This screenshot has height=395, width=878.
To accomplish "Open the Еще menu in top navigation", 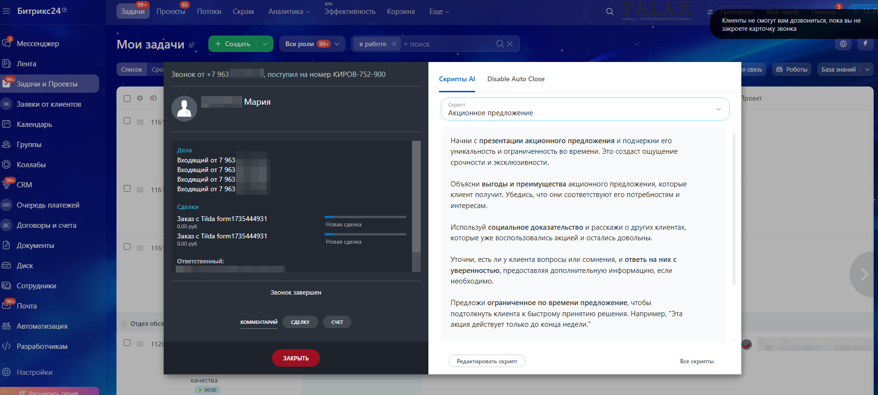I will tap(439, 12).
